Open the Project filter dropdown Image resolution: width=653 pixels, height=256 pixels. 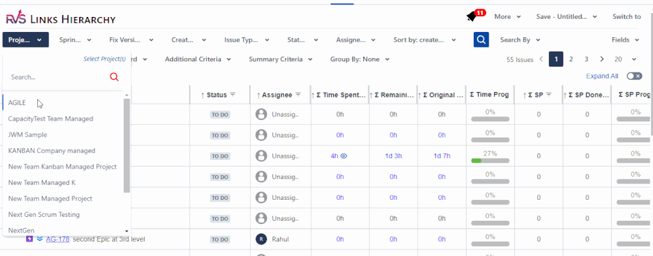pyautogui.click(x=26, y=39)
